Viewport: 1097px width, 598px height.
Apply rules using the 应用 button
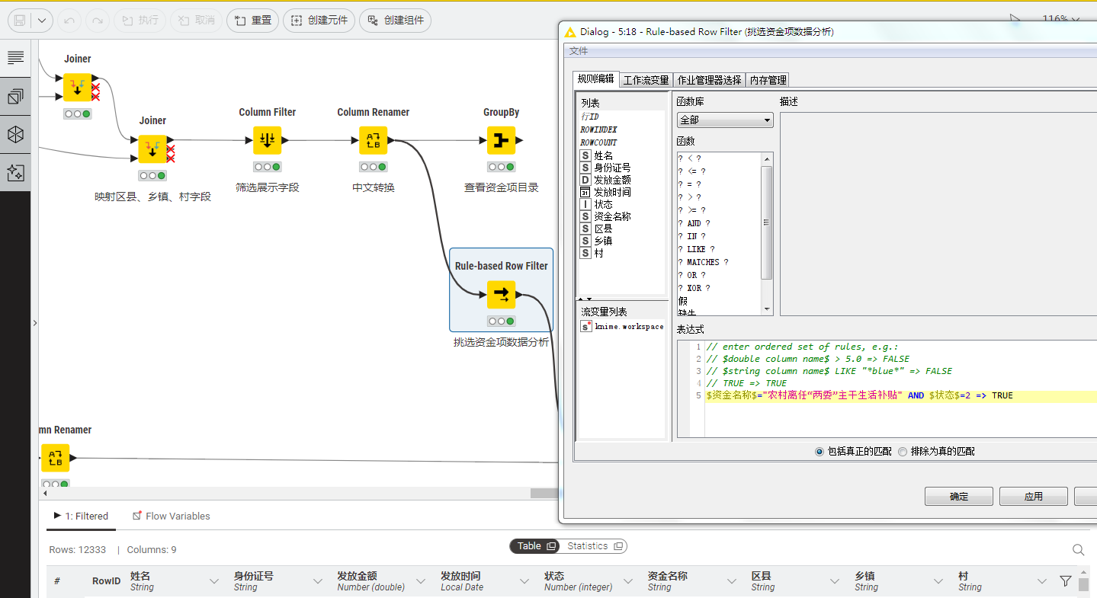tap(1032, 495)
